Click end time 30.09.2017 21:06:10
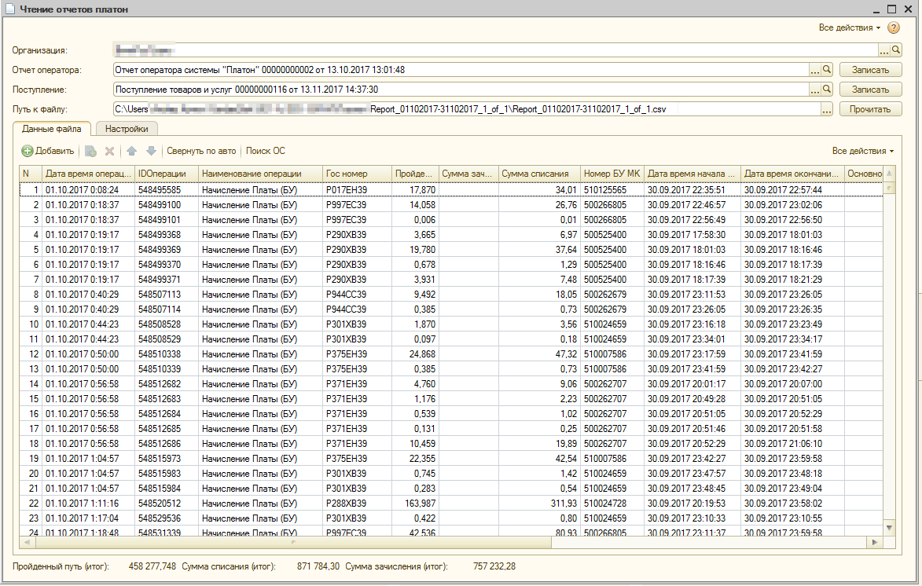The height and width of the screenshot is (586, 922). (792, 444)
